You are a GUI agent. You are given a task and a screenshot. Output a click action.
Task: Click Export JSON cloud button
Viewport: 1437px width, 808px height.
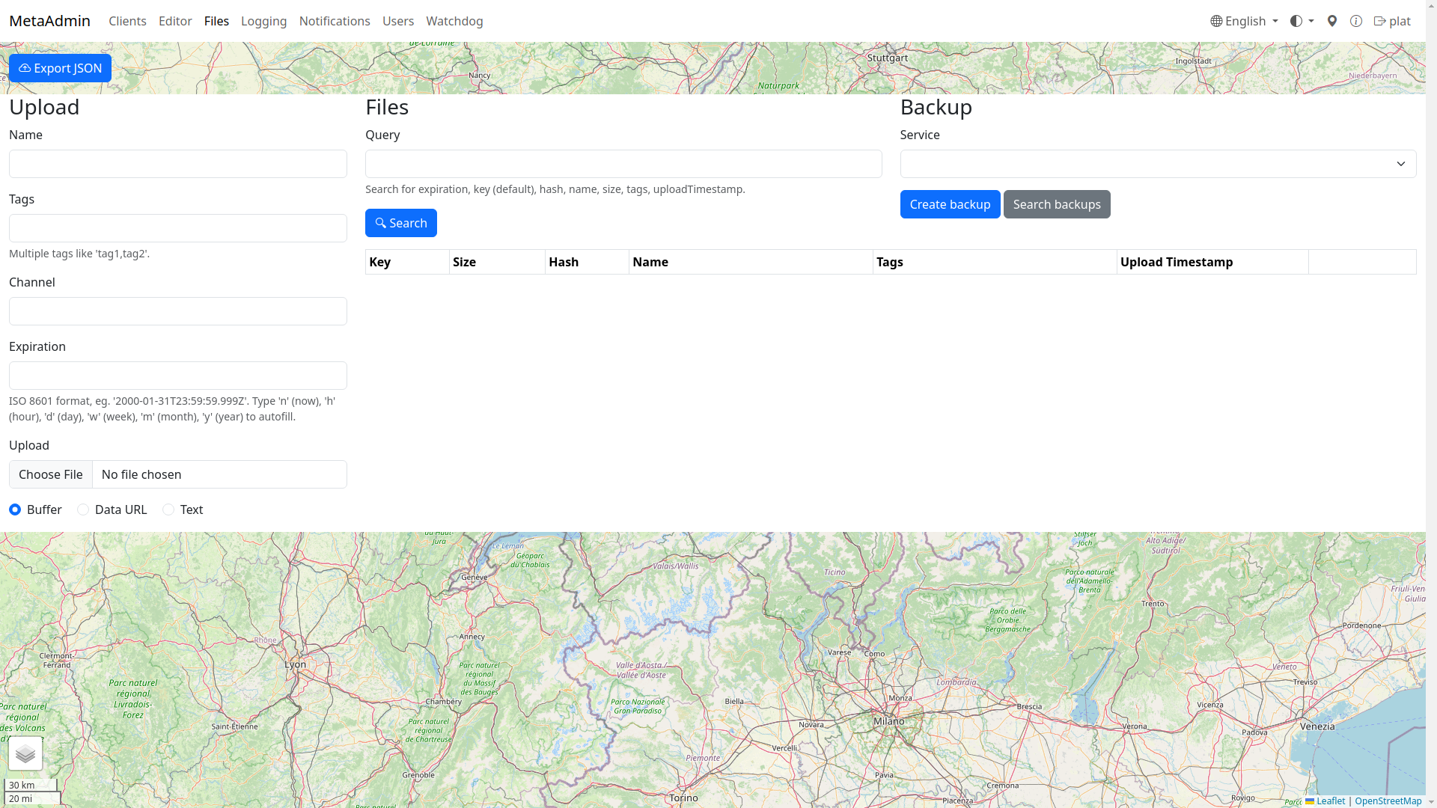tap(60, 68)
